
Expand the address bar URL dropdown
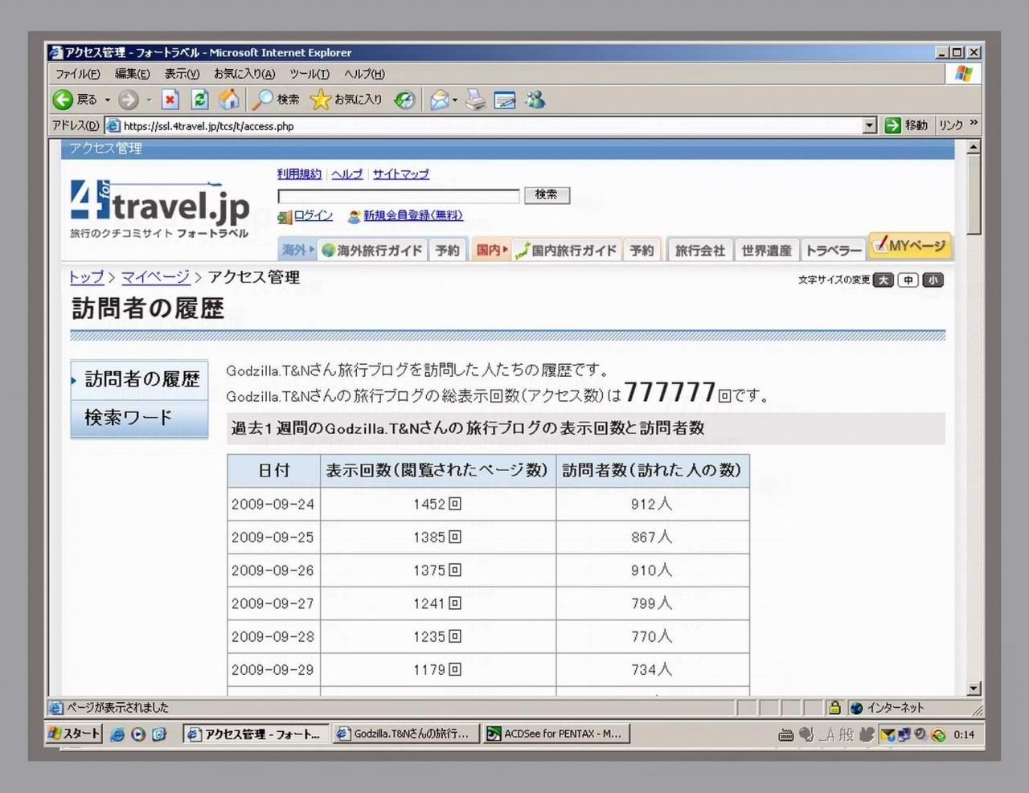click(869, 125)
